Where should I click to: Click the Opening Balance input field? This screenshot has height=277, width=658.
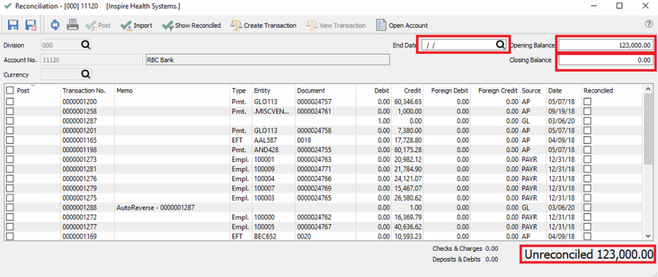[x=606, y=45]
